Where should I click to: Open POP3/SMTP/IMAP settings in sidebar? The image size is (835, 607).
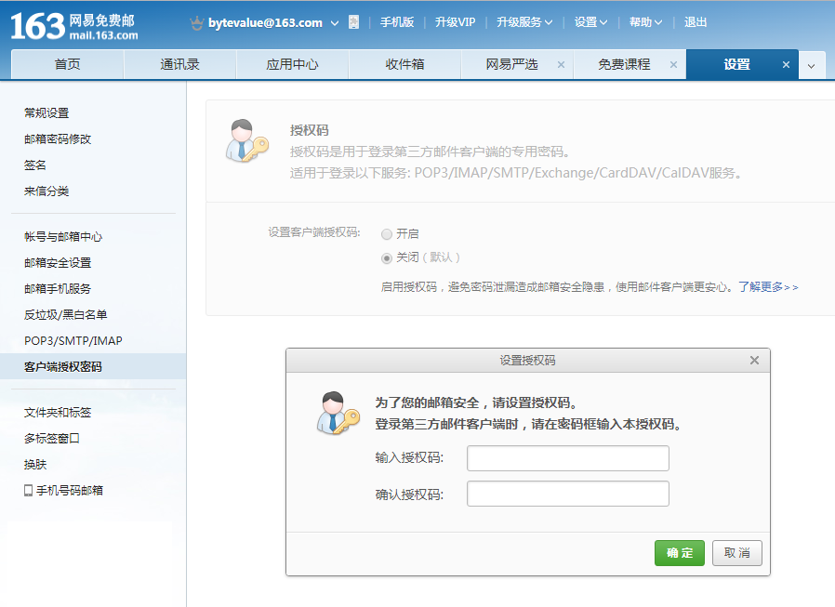click(73, 340)
